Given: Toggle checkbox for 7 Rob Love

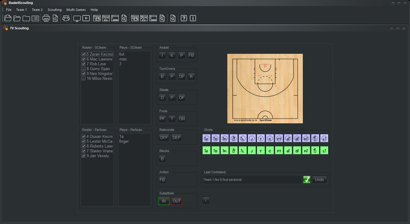Looking at the screenshot, I should [84, 64].
